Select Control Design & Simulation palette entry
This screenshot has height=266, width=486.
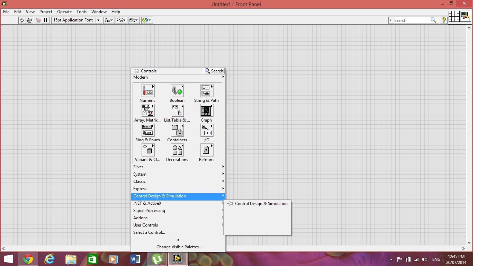[178, 196]
